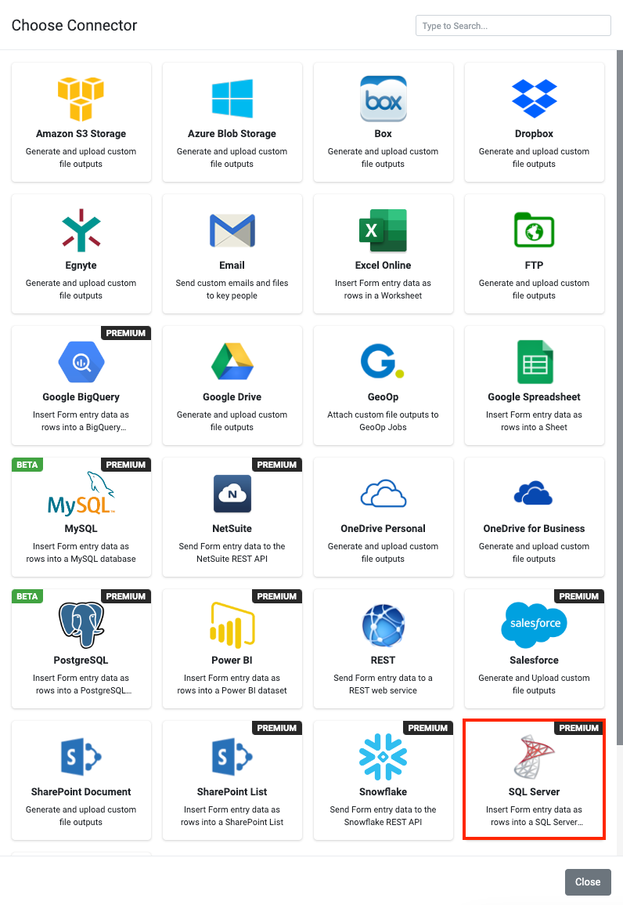Click the BETA badge on PostgreSQL
The width and height of the screenshot is (623, 905).
click(27, 596)
